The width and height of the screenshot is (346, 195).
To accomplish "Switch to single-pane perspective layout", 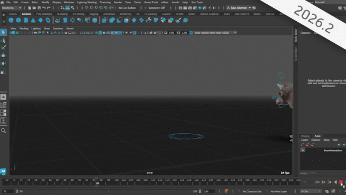I will coord(3,97).
